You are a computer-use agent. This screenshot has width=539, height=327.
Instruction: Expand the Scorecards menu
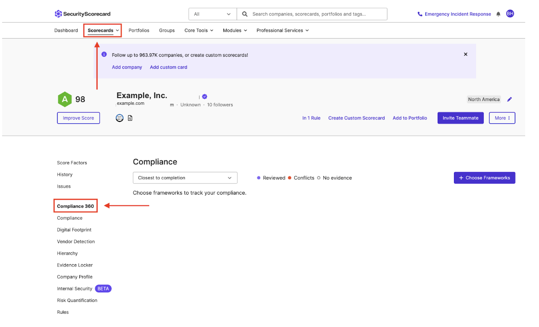104,31
